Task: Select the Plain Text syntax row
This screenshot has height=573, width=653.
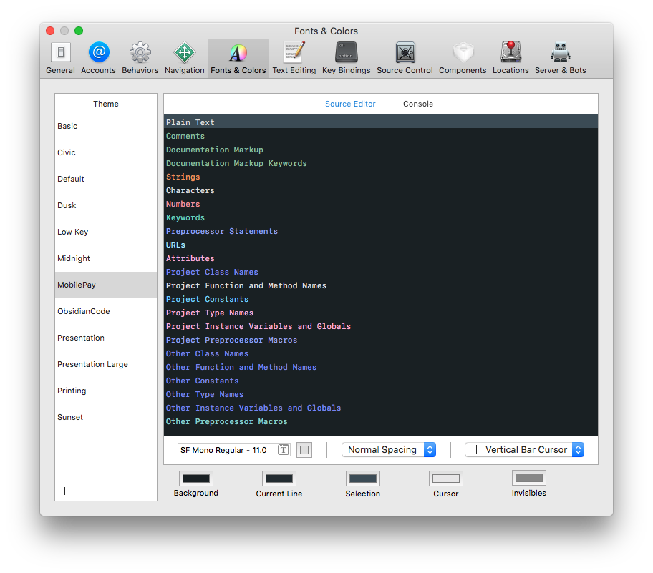Action: (x=381, y=122)
